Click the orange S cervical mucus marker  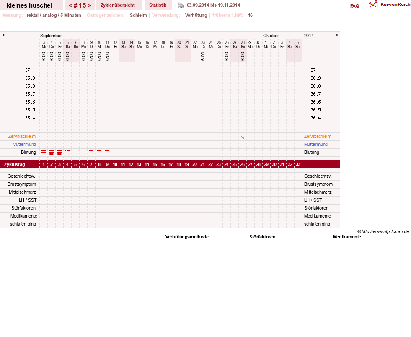point(243,137)
